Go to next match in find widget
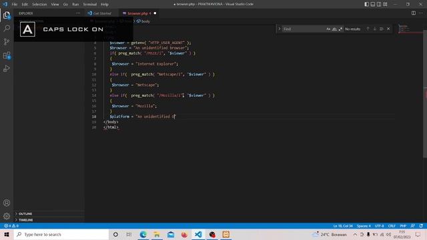Screen dimensions: 427x240 click(375, 29)
